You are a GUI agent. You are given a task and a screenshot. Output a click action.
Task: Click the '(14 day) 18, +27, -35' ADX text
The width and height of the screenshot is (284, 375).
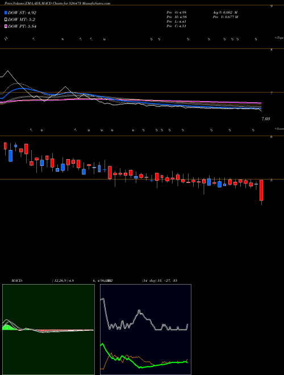click(x=159, y=281)
